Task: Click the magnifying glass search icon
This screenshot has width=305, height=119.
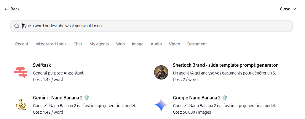Action: 17,26
